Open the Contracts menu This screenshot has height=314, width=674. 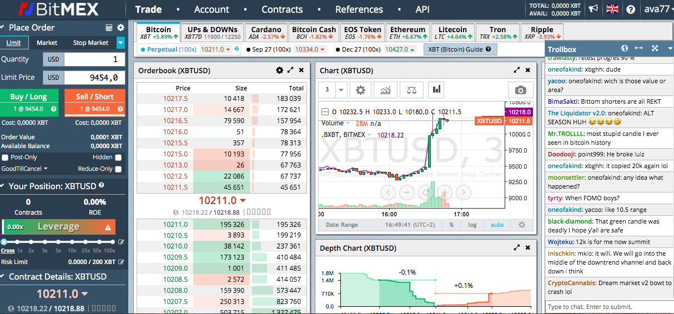[x=282, y=9]
